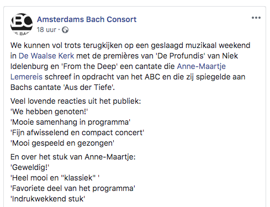Viewport: 270px width, 207px height.
Task: Open the post options three-dots menu
Action: (256, 18)
